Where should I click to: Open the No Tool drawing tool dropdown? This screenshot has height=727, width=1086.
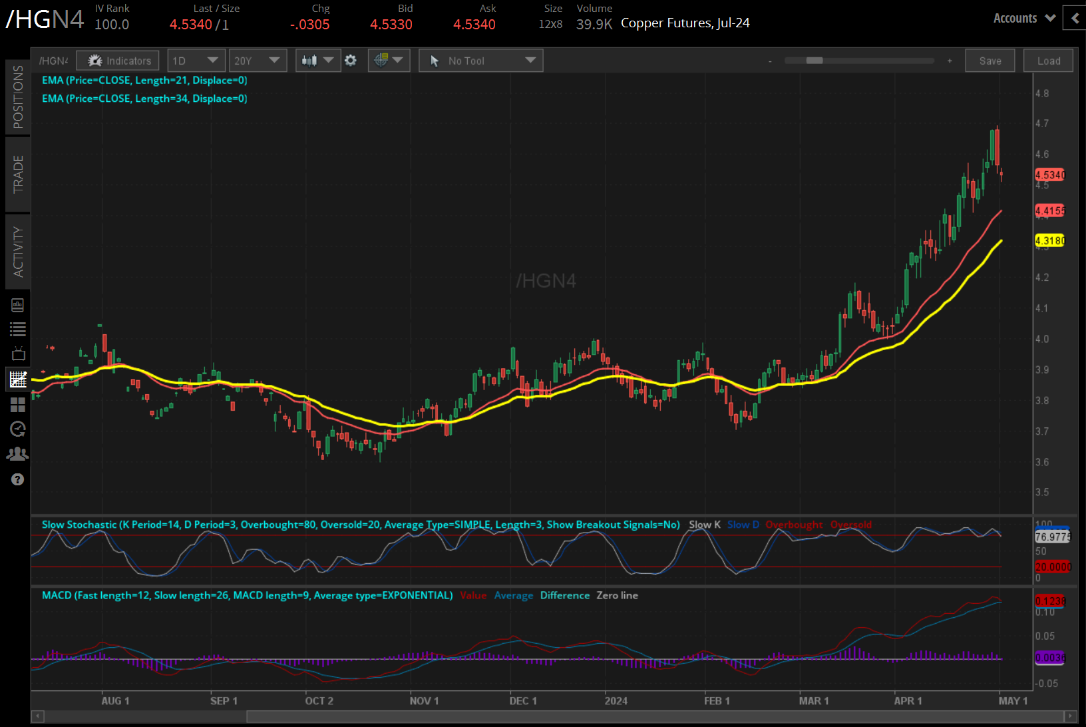(x=480, y=61)
